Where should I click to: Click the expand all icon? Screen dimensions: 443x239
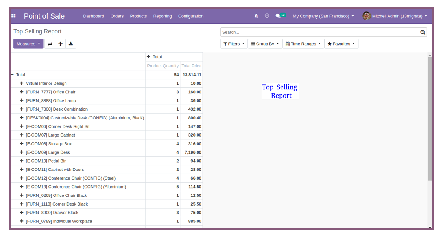(x=61, y=44)
